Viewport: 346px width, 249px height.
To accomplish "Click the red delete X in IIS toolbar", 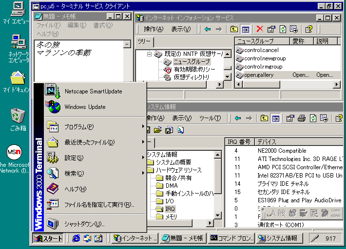I will coord(260,29).
